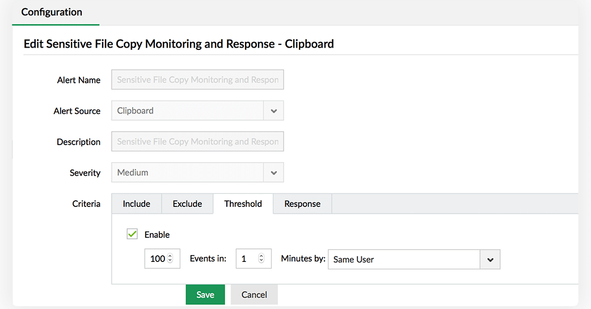This screenshot has height=309, width=591.
Task: Open the Configuration tab
Action: (x=52, y=12)
